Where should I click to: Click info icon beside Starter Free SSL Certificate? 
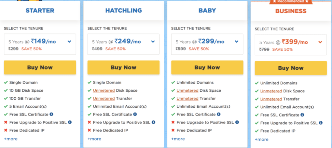[x=51, y=114]
